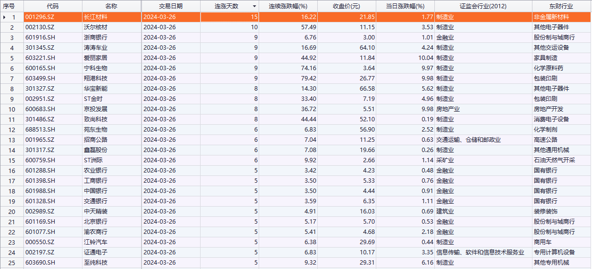The image size is (592, 269).
Task: Click the 证监会行业(2012) column header
Action: point(483,6)
